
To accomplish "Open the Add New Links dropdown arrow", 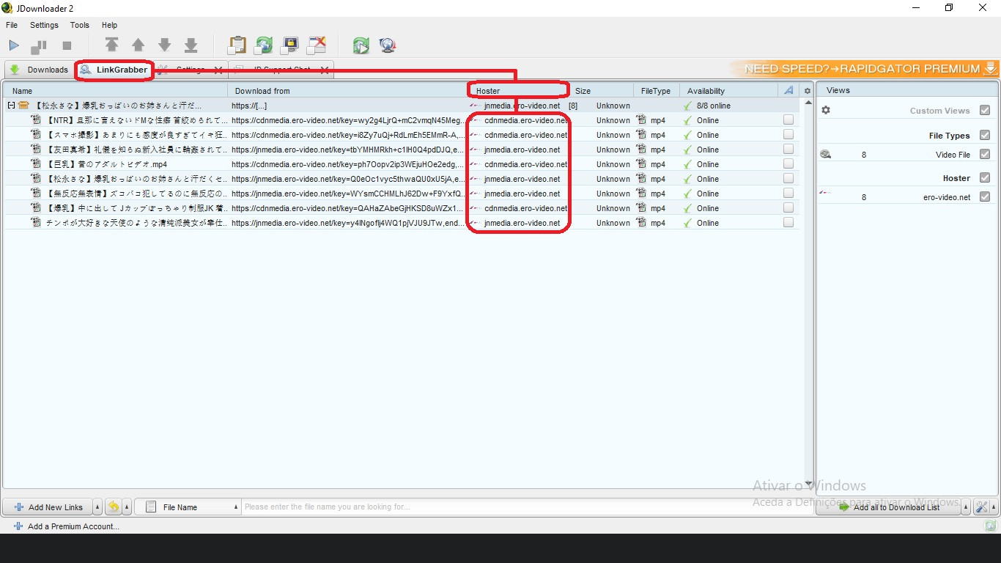I will click(x=97, y=507).
